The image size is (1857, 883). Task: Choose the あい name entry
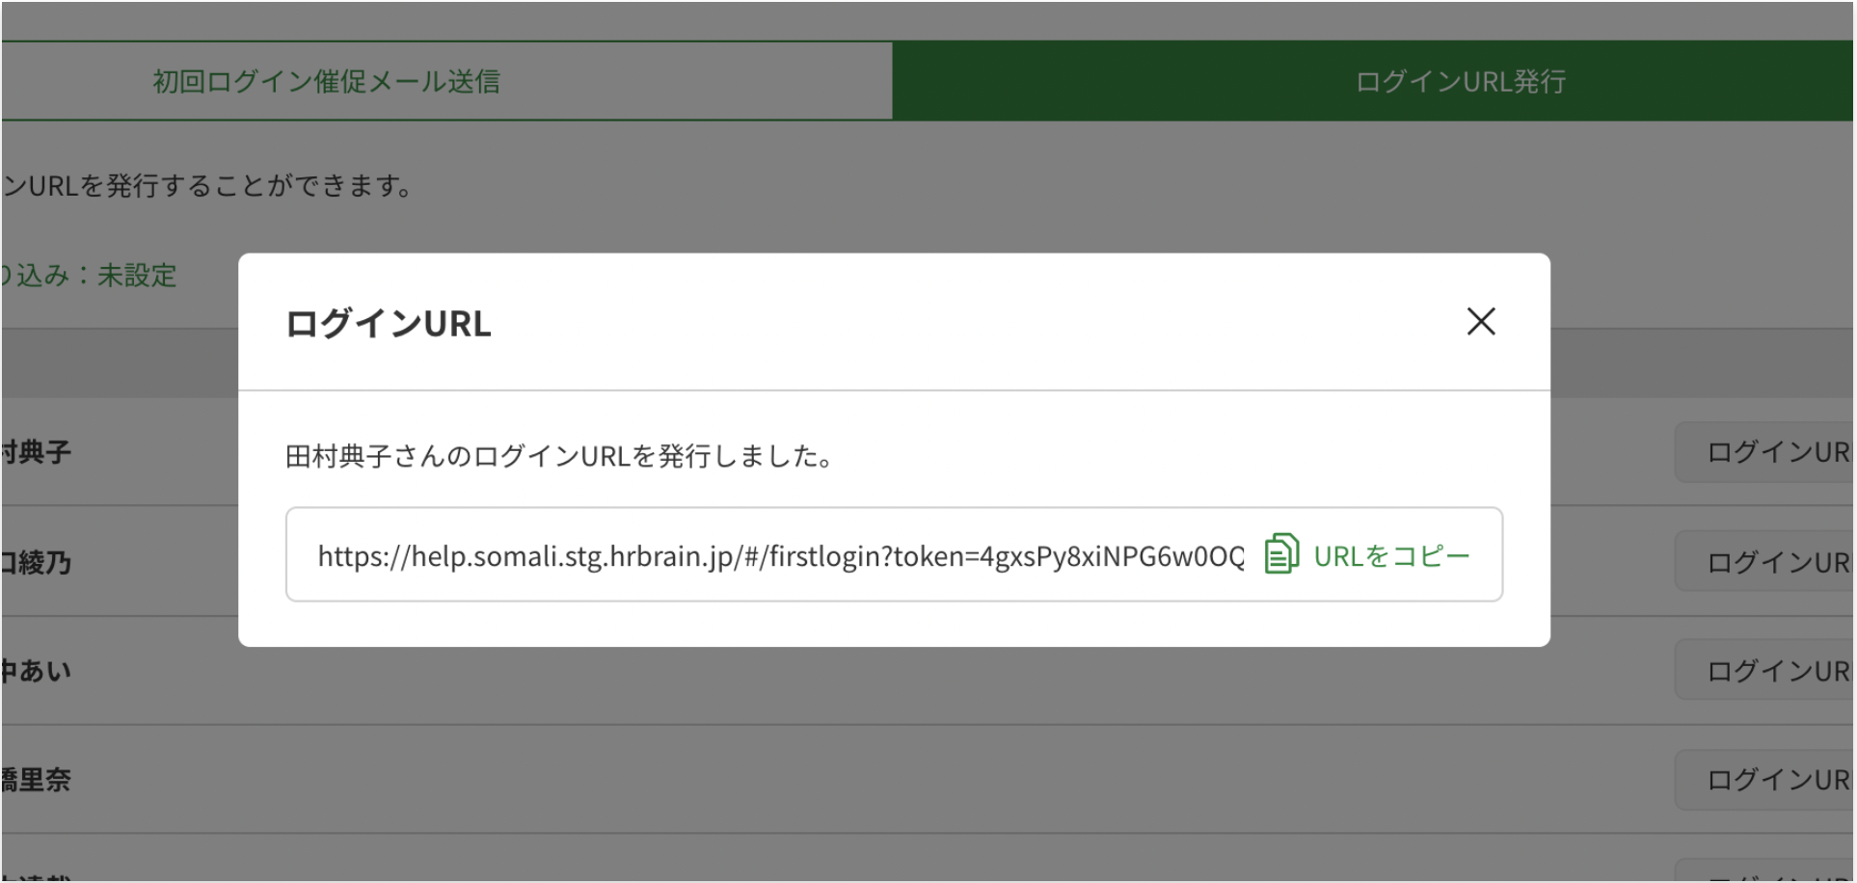point(37,671)
